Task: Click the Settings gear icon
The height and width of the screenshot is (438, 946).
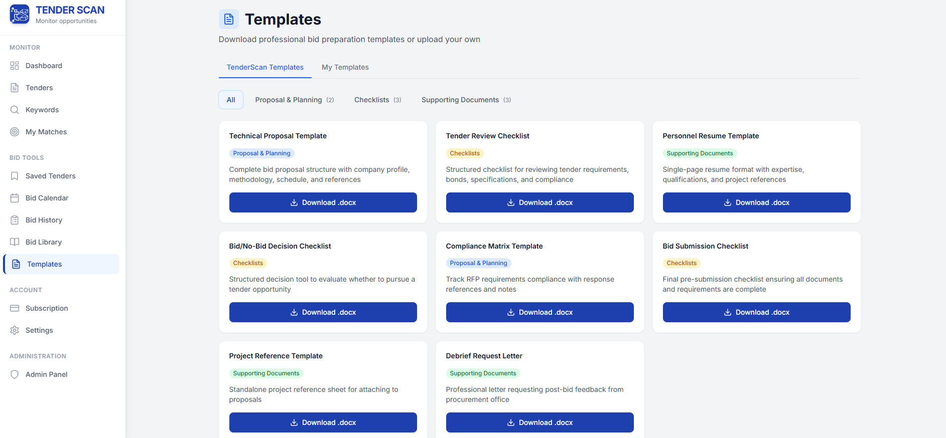Action: tap(15, 330)
